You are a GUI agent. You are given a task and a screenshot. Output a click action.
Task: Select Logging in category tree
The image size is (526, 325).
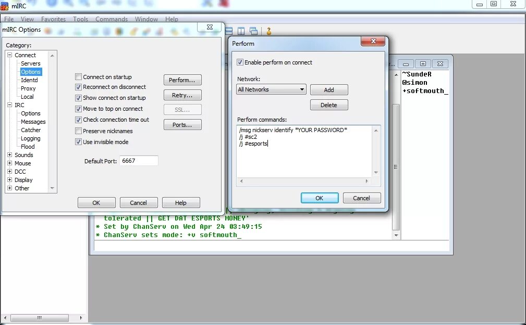coord(31,138)
